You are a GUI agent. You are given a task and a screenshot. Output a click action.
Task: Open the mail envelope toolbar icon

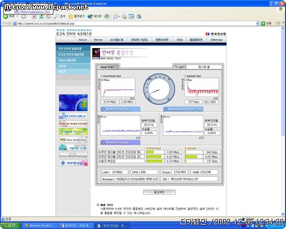(x=116, y=17)
